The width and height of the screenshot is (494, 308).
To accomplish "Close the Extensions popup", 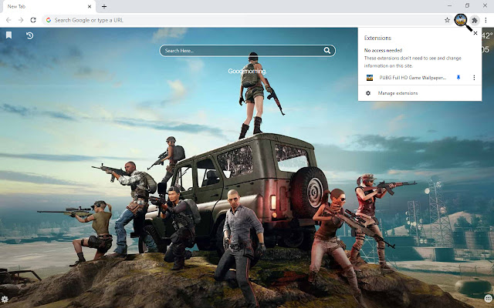I will click(475, 33).
